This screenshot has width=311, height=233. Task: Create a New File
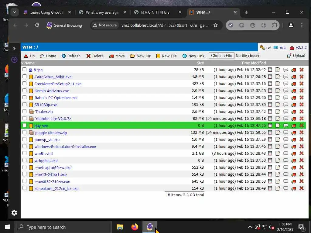(x=166, y=56)
